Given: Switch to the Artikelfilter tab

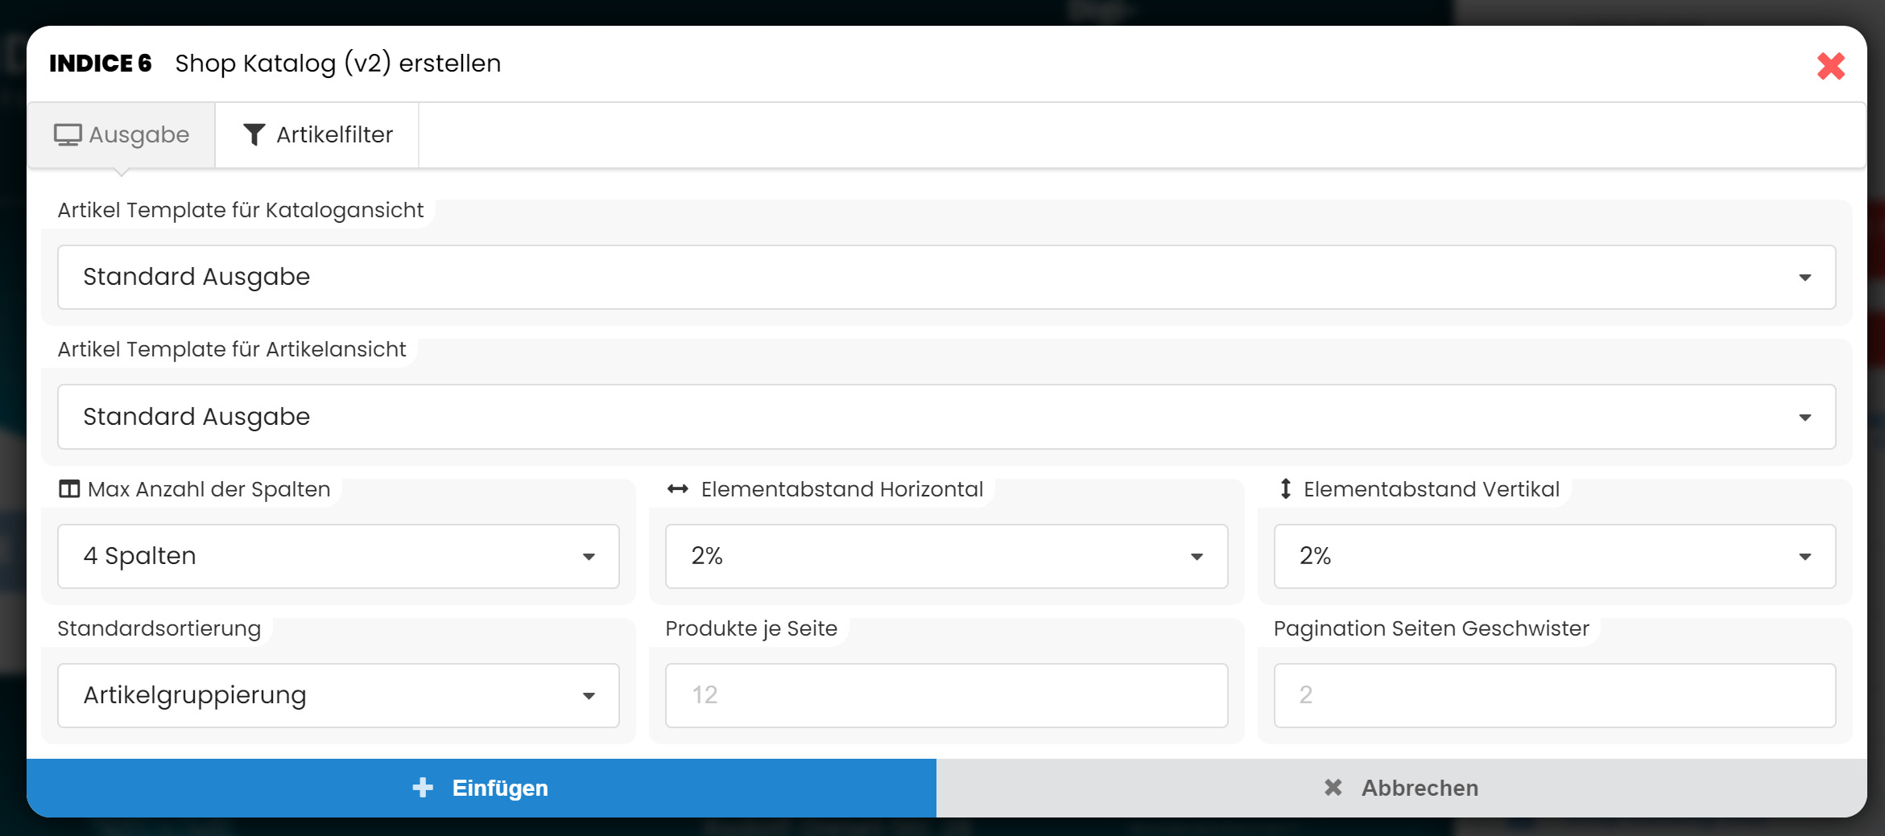Looking at the screenshot, I should pos(318,135).
